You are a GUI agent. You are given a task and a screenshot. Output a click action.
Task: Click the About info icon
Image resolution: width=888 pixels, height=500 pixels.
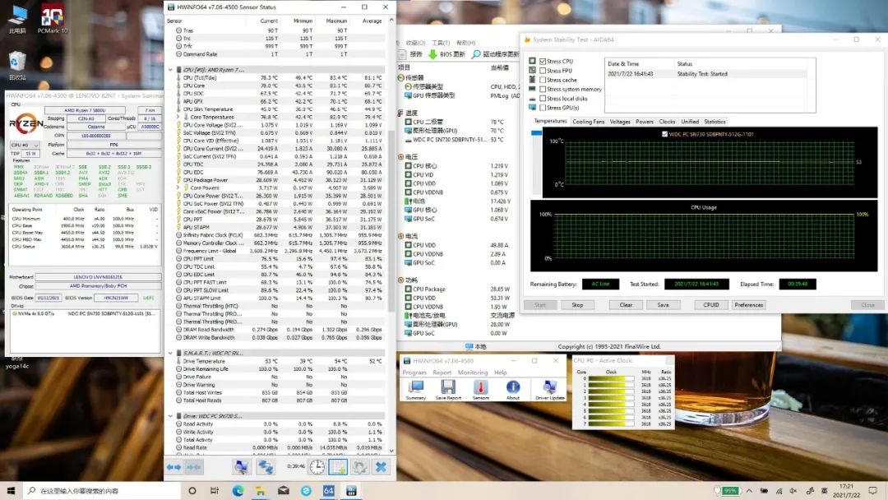[513, 389]
